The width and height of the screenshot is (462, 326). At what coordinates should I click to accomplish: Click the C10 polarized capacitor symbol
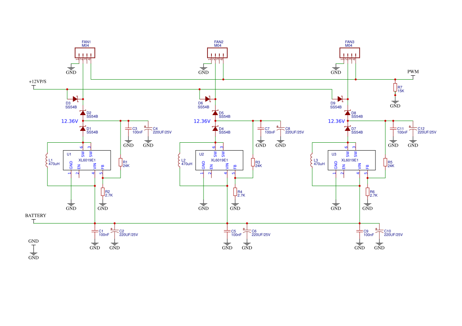coord(379,231)
